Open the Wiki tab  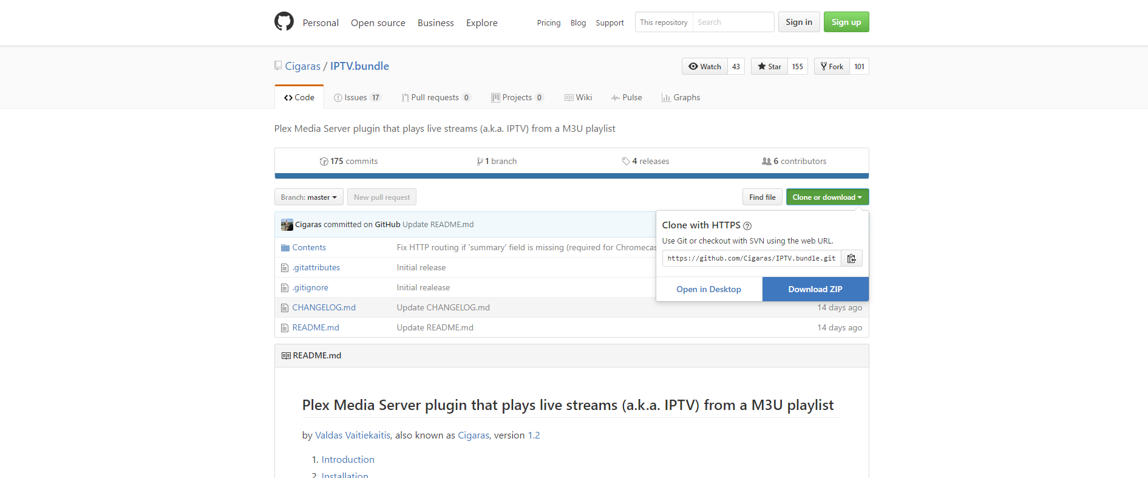[x=579, y=97]
